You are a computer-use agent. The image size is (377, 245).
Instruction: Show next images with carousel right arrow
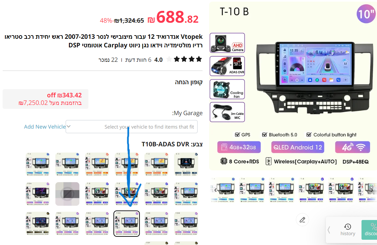[372, 190]
